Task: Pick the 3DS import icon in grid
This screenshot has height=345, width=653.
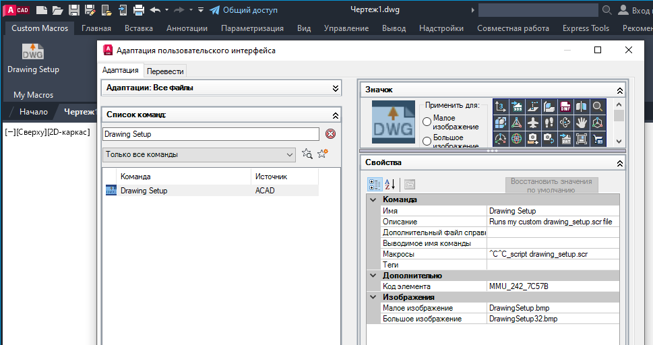Action: pyautogui.click(x=517, y=106)
